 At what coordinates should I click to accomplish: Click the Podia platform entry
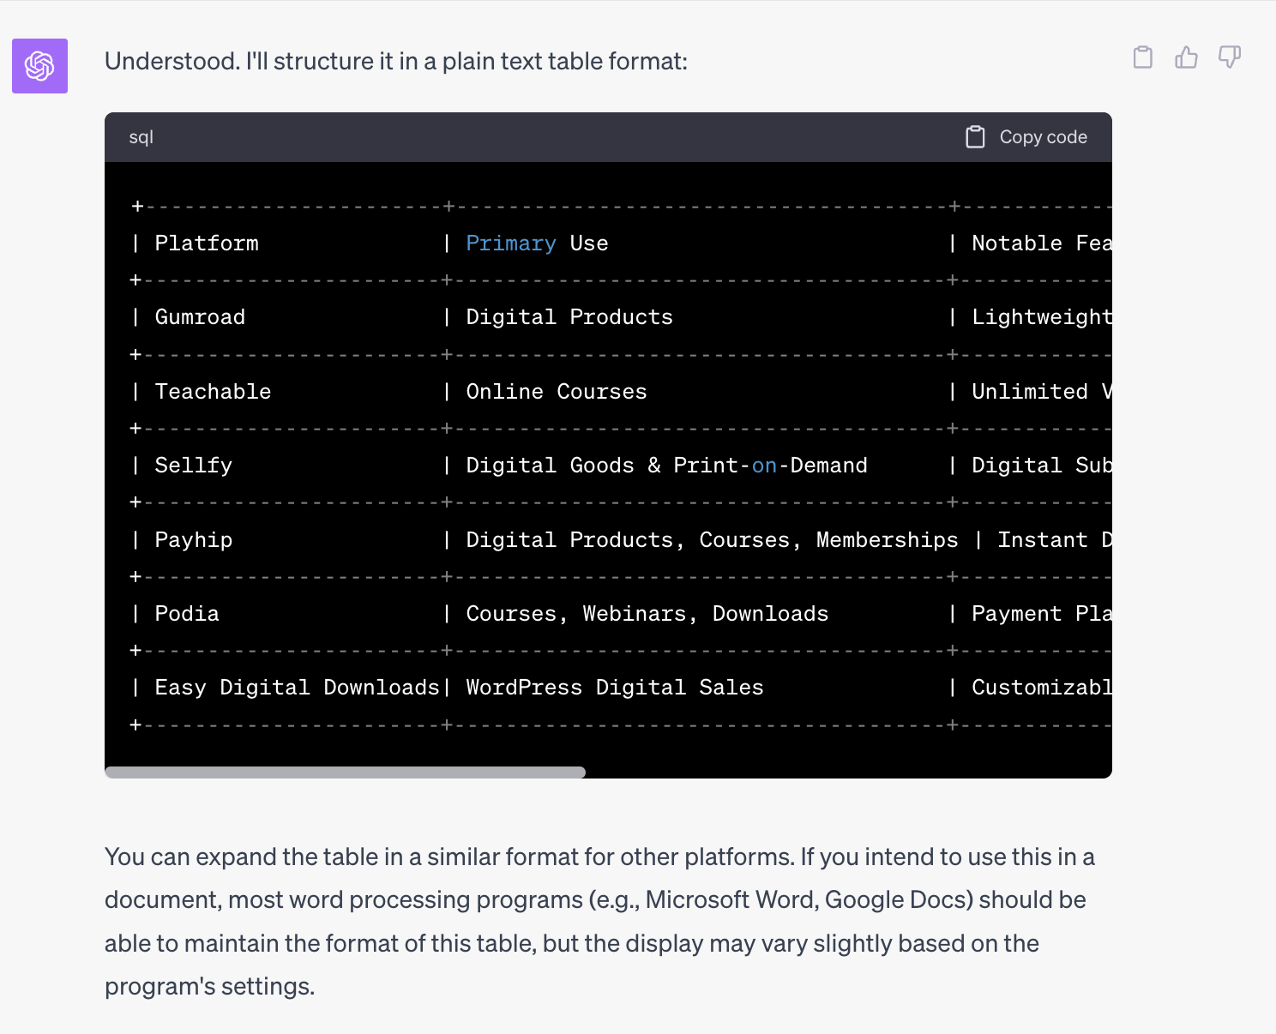pyautogui.click(x=187, y=614)
